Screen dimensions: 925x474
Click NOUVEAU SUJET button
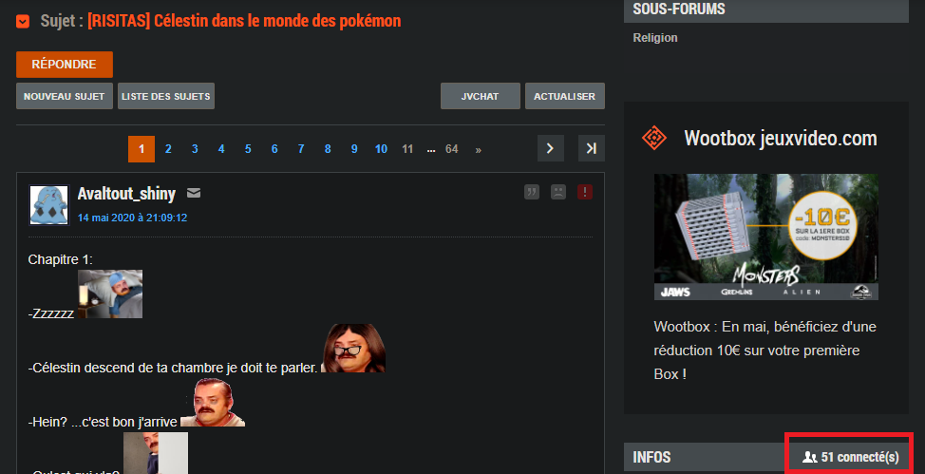point(65,96)
